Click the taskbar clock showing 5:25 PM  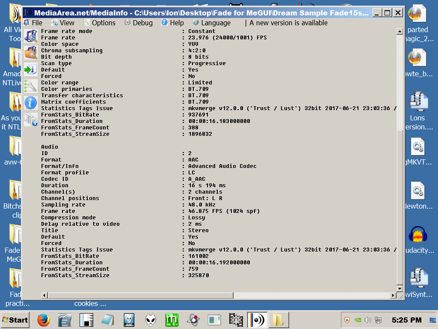[406, 320]
